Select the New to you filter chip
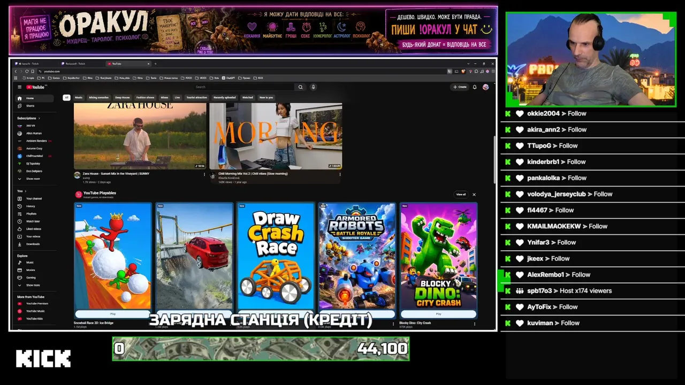The image size is (685, 385). (x=266, y=97)
